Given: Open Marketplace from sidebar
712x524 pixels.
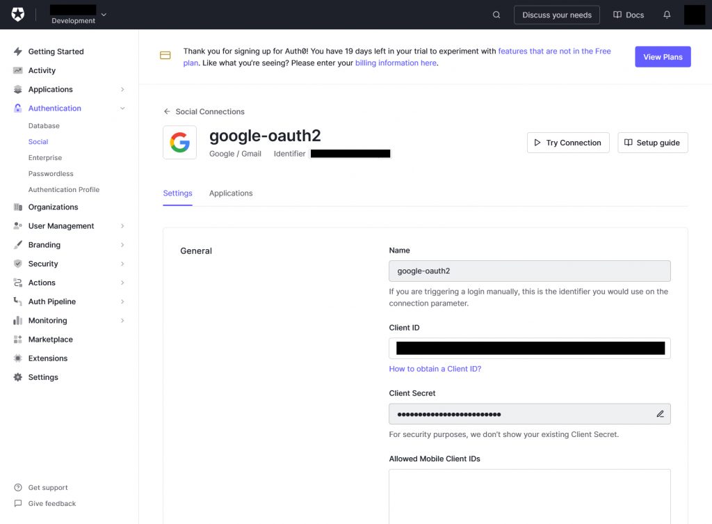Looking at the screenshot, I should point(50,340).
